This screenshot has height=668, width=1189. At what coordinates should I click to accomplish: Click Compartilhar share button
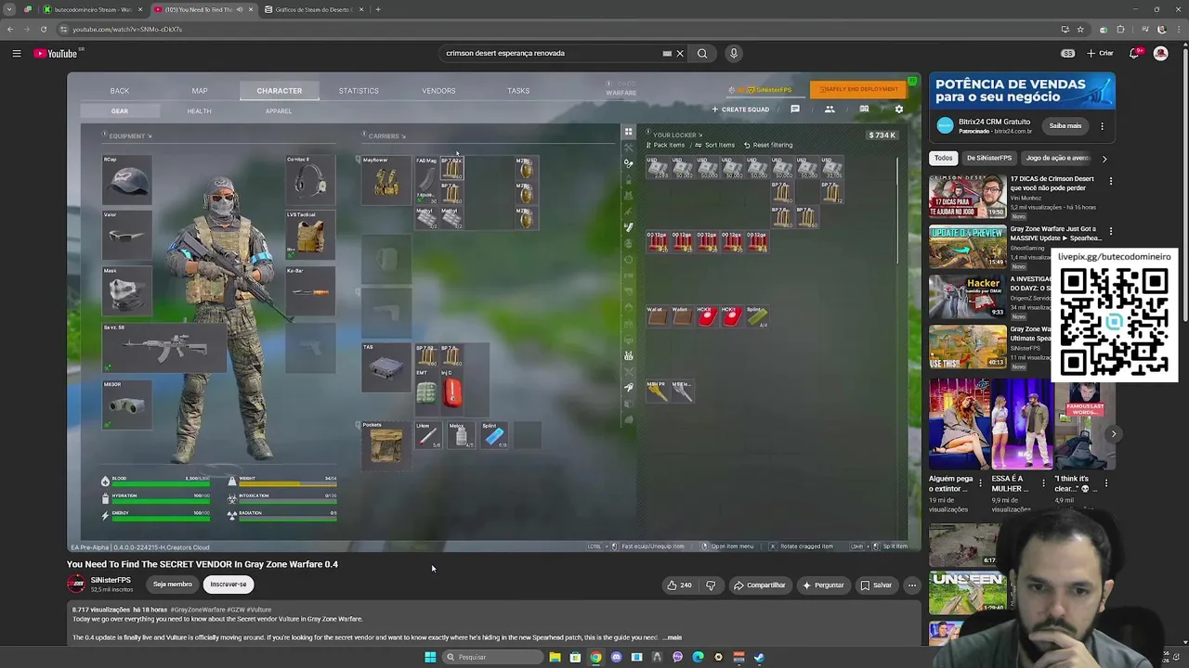760,585
